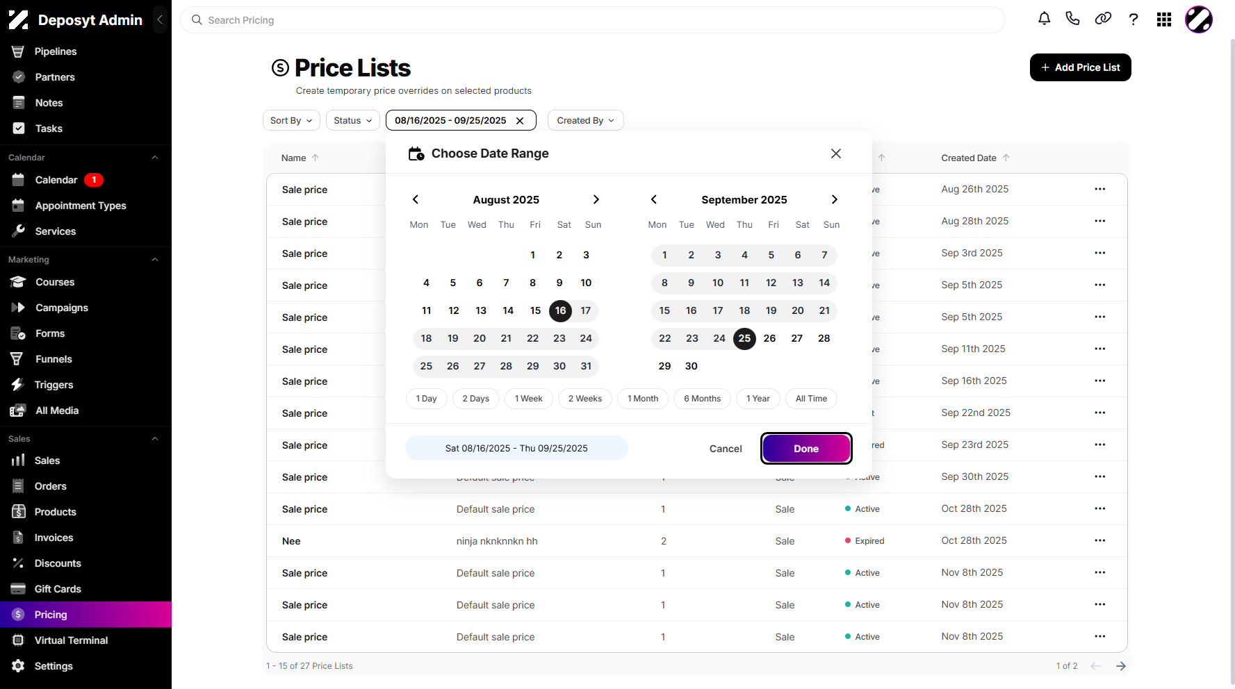
Task: Select September 30 in calendar
Action: tap(692, 366)
